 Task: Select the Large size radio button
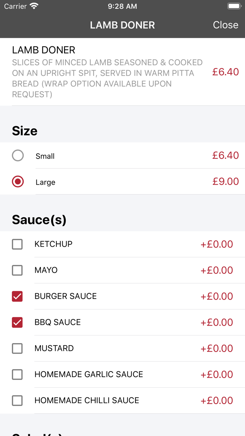pyautogui.click(x=18, y=182)
